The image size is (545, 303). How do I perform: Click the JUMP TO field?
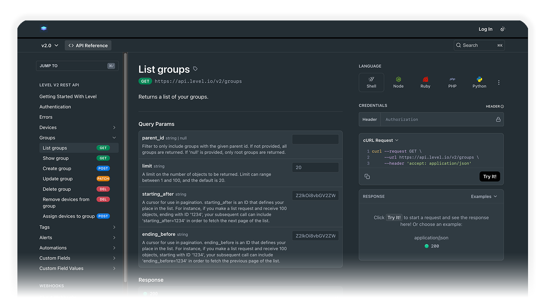(77, 66)
